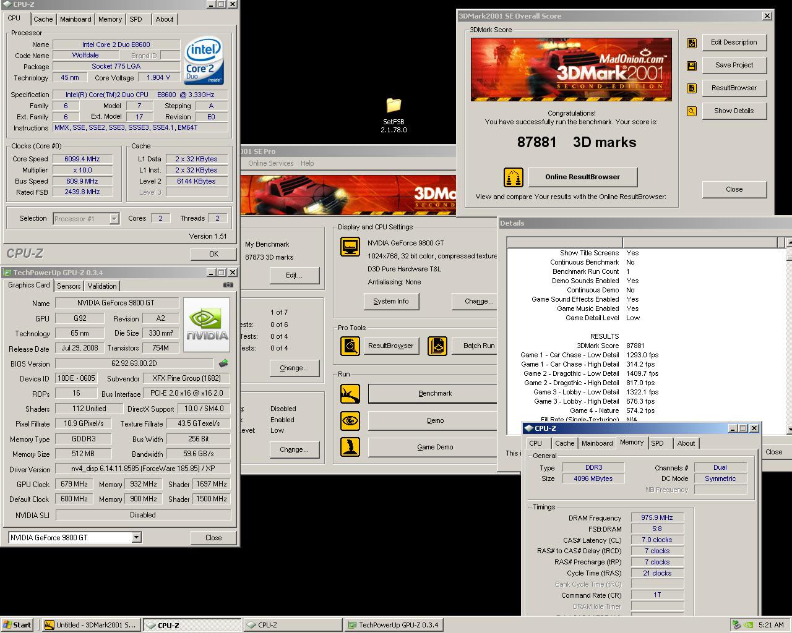Click the Online ResultBrowser button
This screenshot has height=633, width=792.
click(x=583, y=177)
